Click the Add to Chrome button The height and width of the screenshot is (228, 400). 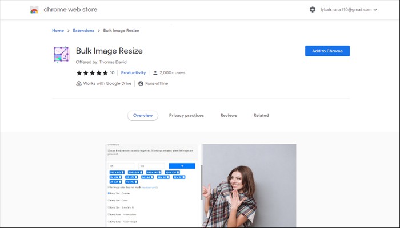[x=327, y=51]
